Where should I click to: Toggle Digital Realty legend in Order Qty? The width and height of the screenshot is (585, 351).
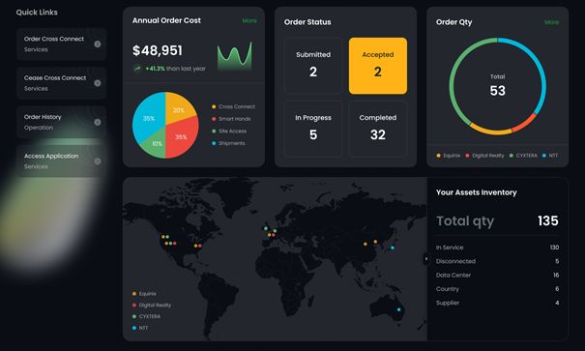coord(484,156)
